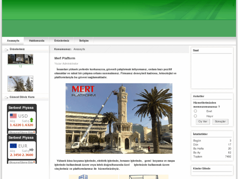Click the İstatistikler panel heading
Viewport: 238px width, 179px height.
[x=200, y=134]
